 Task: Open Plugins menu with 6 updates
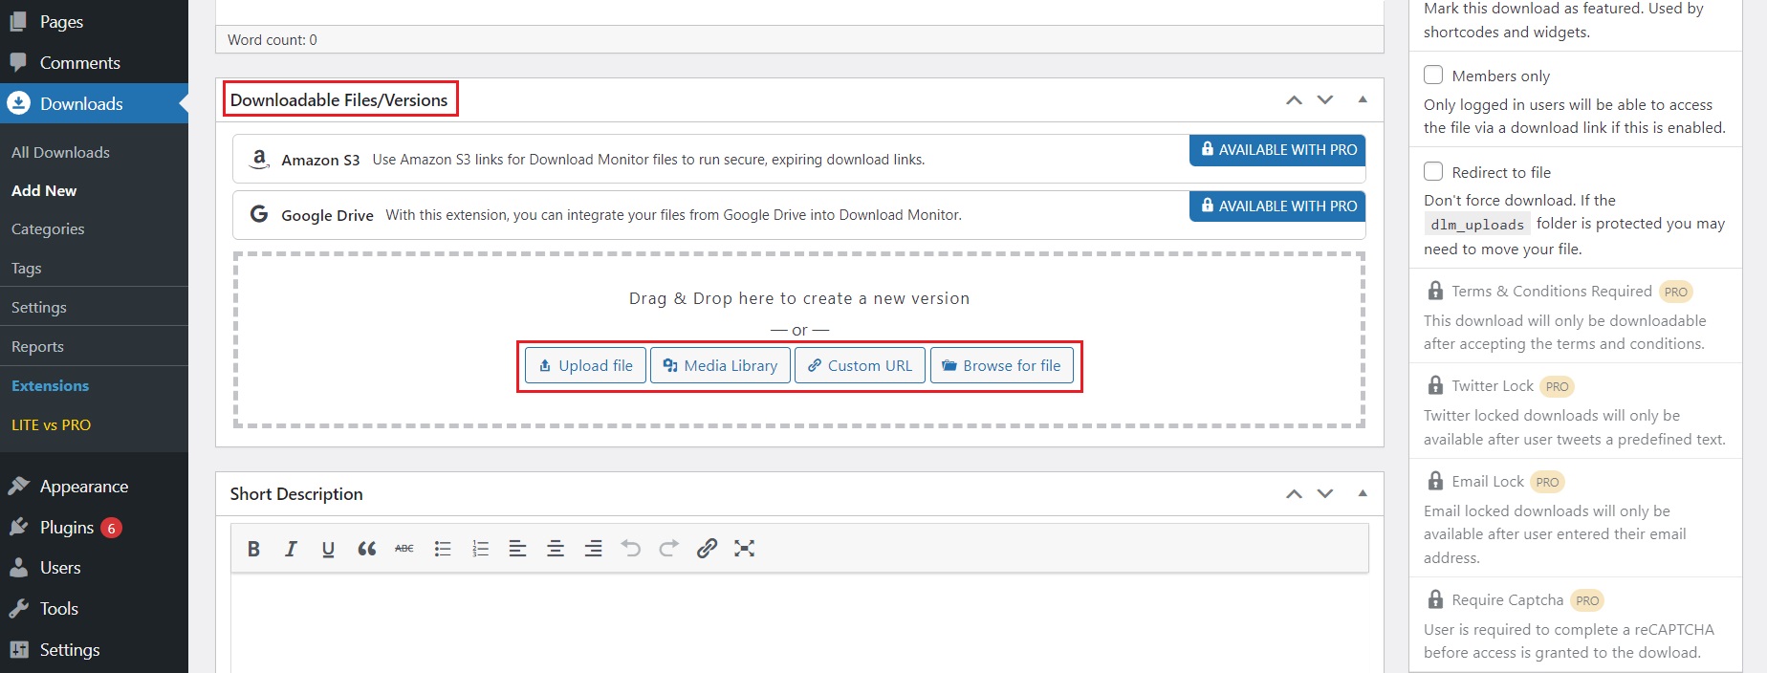click(94, 527)
